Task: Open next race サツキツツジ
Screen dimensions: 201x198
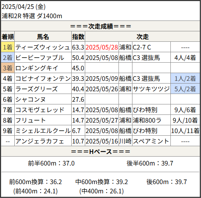Action: pyautogui.click(x=151, y=89)
